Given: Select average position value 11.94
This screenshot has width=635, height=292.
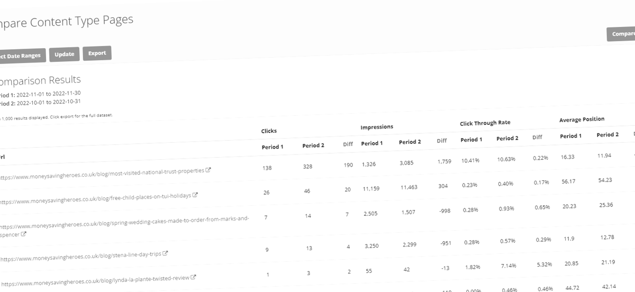Looking at the screenshot, I should (604, 156).
